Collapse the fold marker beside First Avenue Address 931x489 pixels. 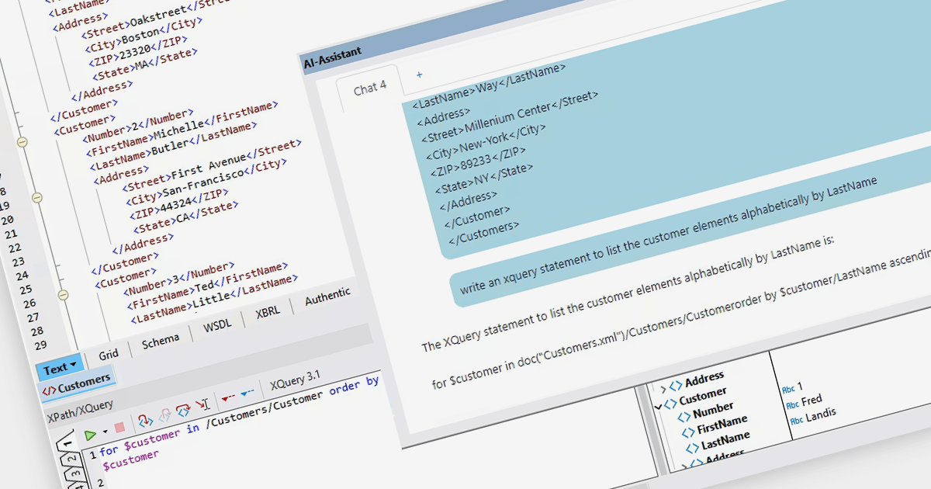tap(36, 199)
